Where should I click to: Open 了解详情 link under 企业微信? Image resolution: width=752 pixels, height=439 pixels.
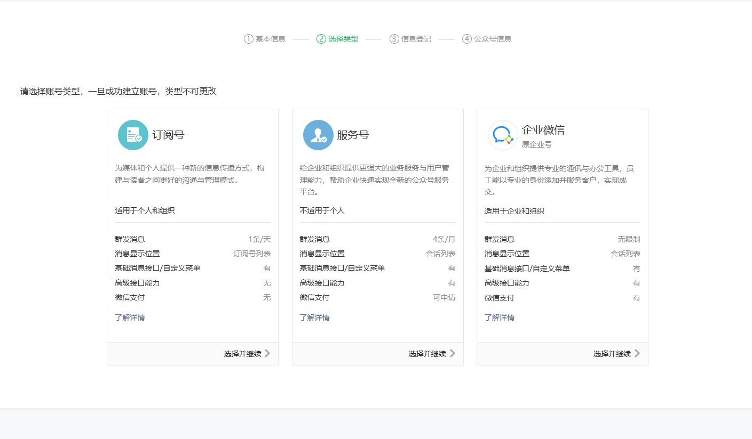(x=500, y=318)
